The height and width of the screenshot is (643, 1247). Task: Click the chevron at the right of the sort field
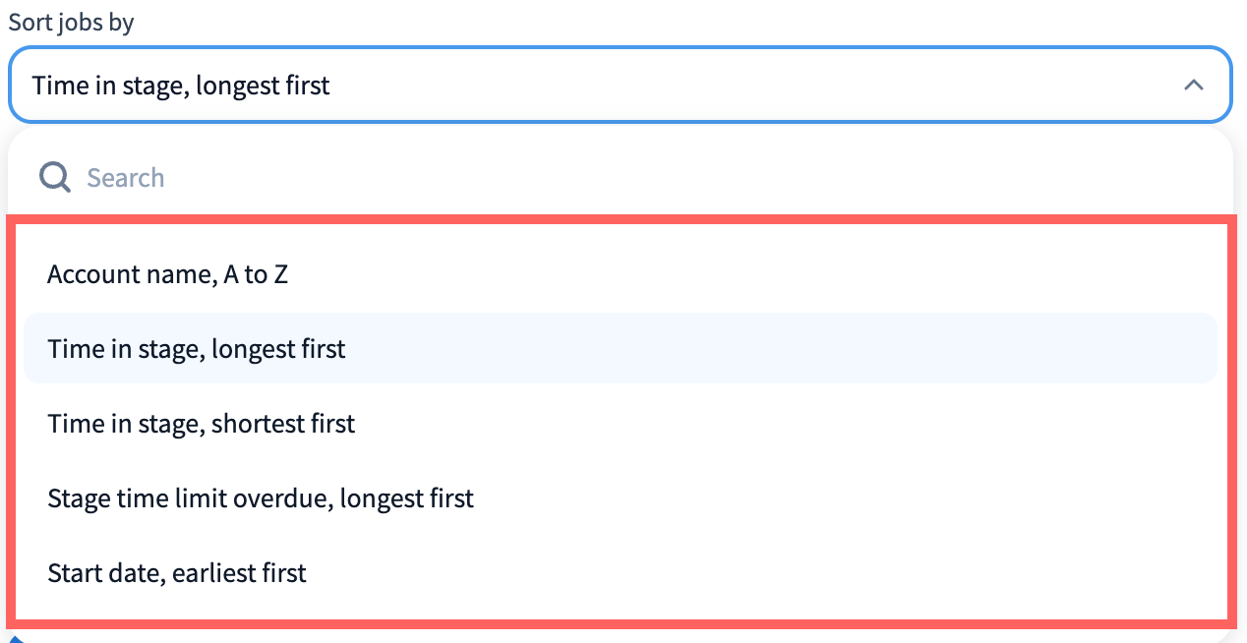pos(1193,86)
